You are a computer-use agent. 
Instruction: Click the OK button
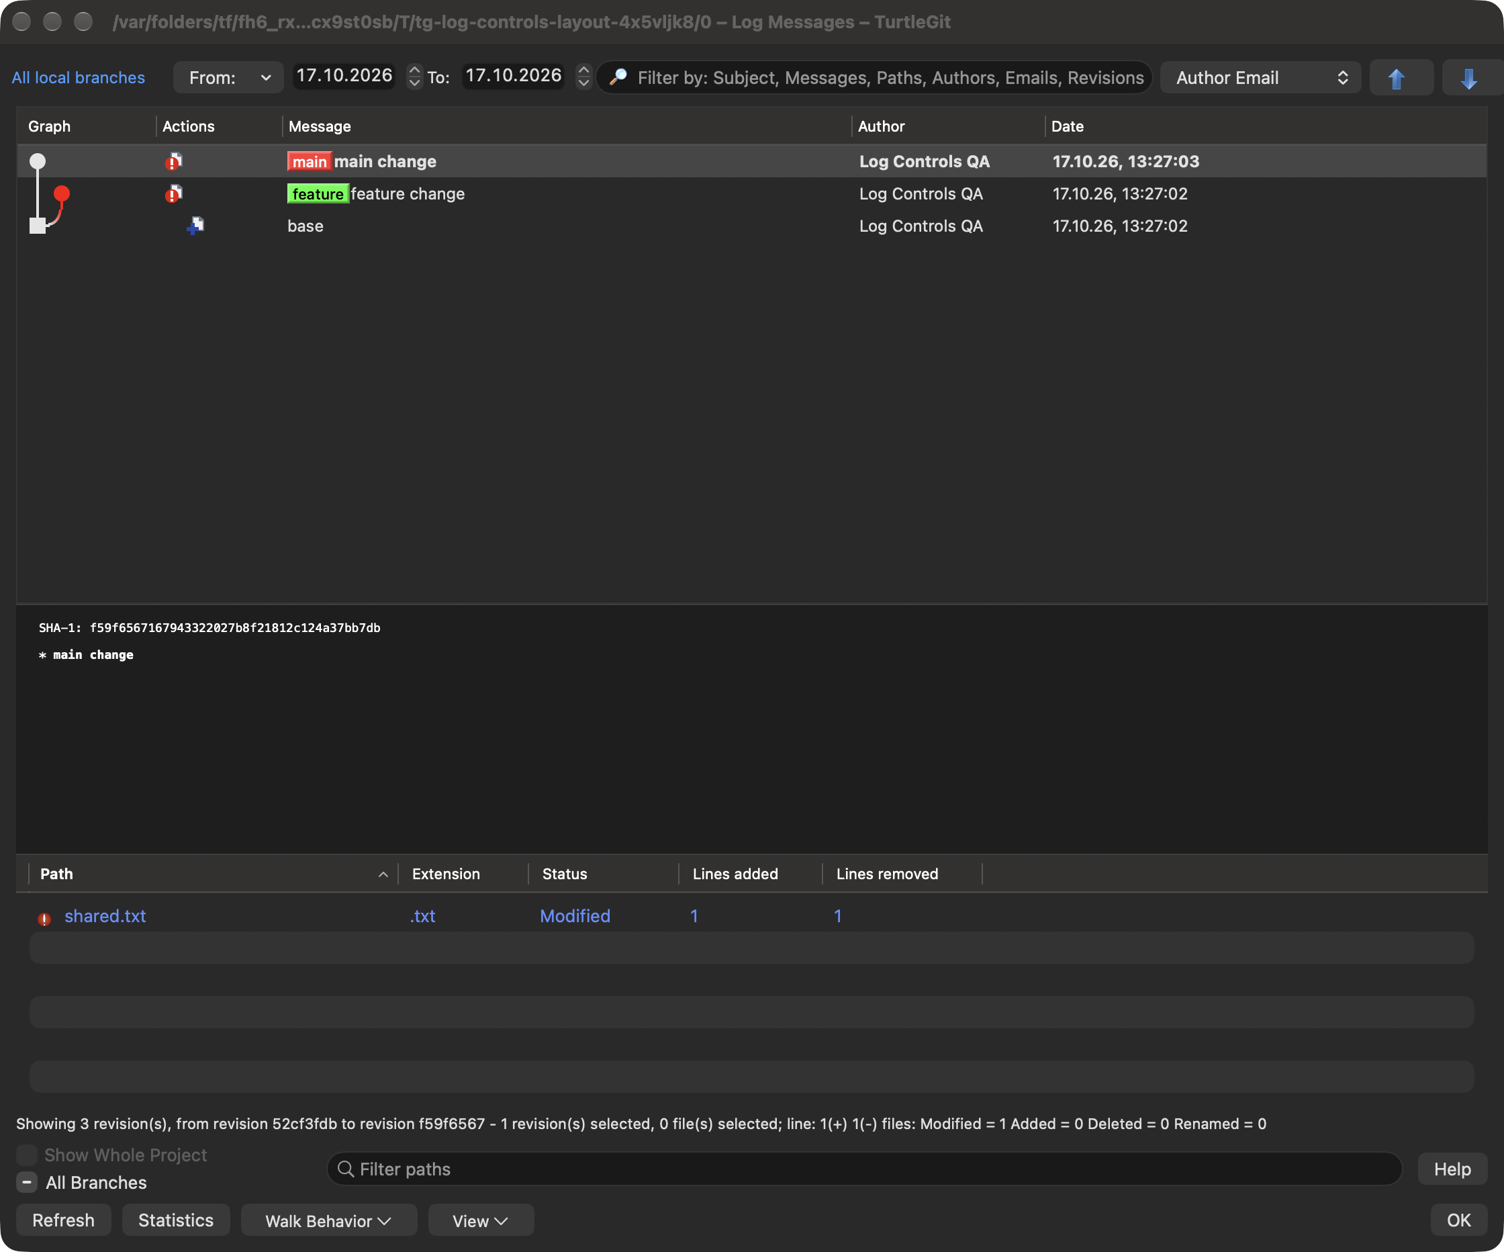click(1459, 1220)
